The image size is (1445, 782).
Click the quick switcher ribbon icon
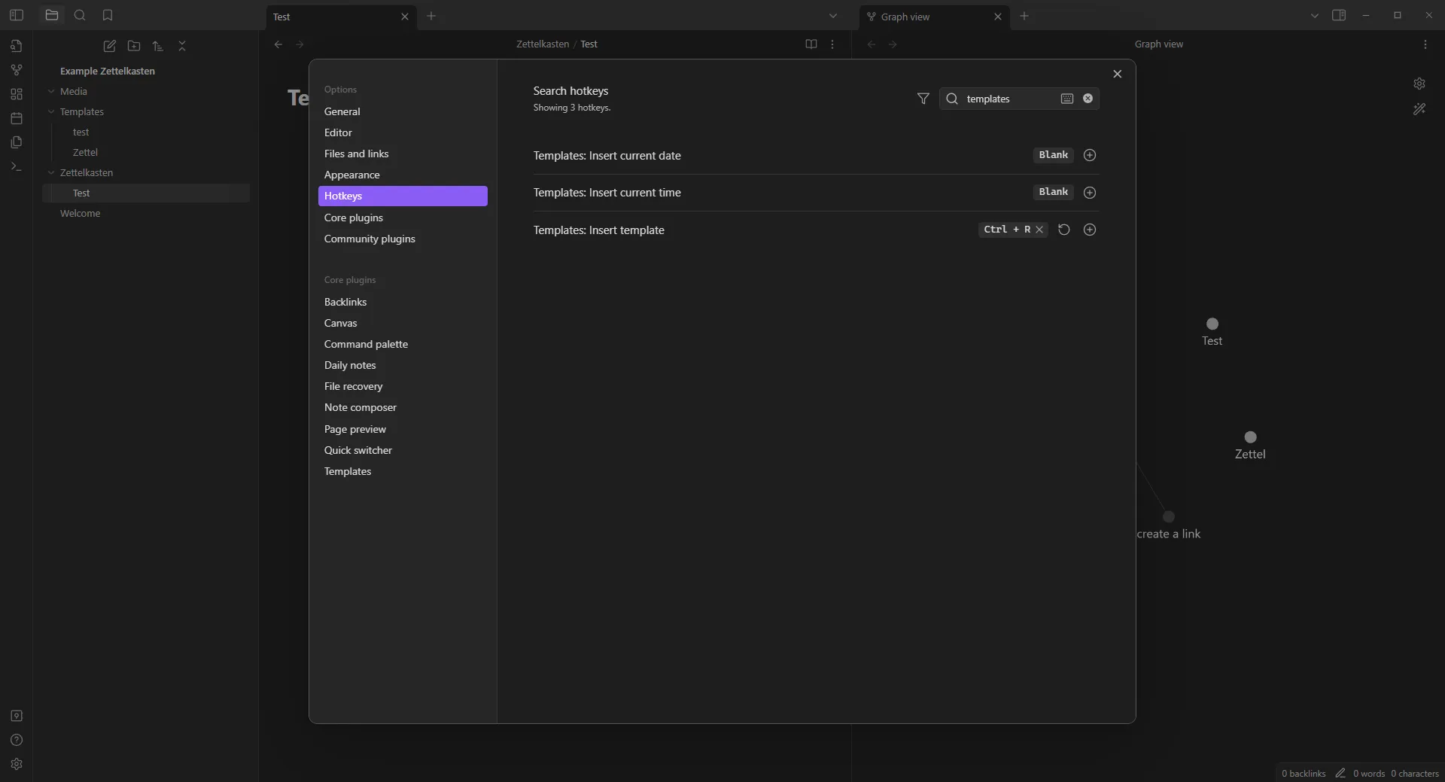pos(17,46)
